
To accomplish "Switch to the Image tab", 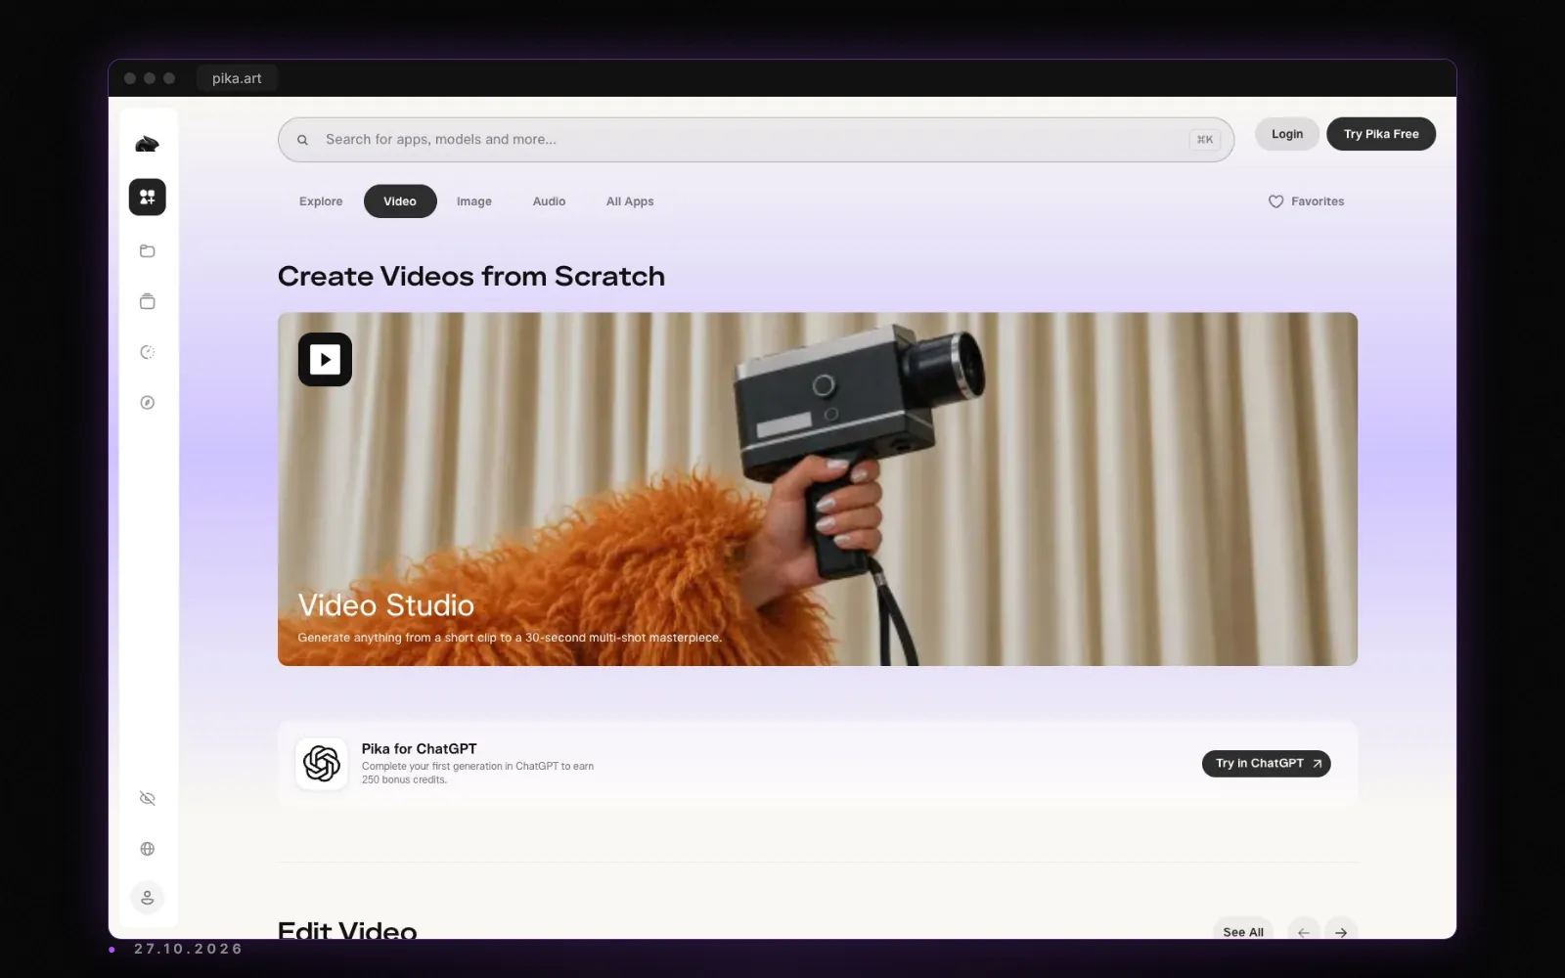I will 474,201.
